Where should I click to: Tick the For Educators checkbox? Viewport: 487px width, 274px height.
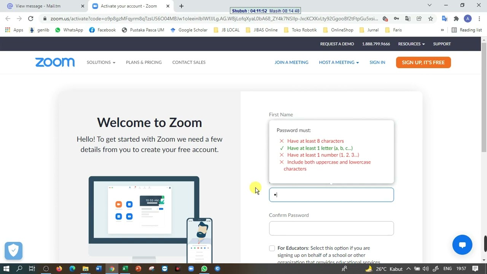click(x=272, y=248)
